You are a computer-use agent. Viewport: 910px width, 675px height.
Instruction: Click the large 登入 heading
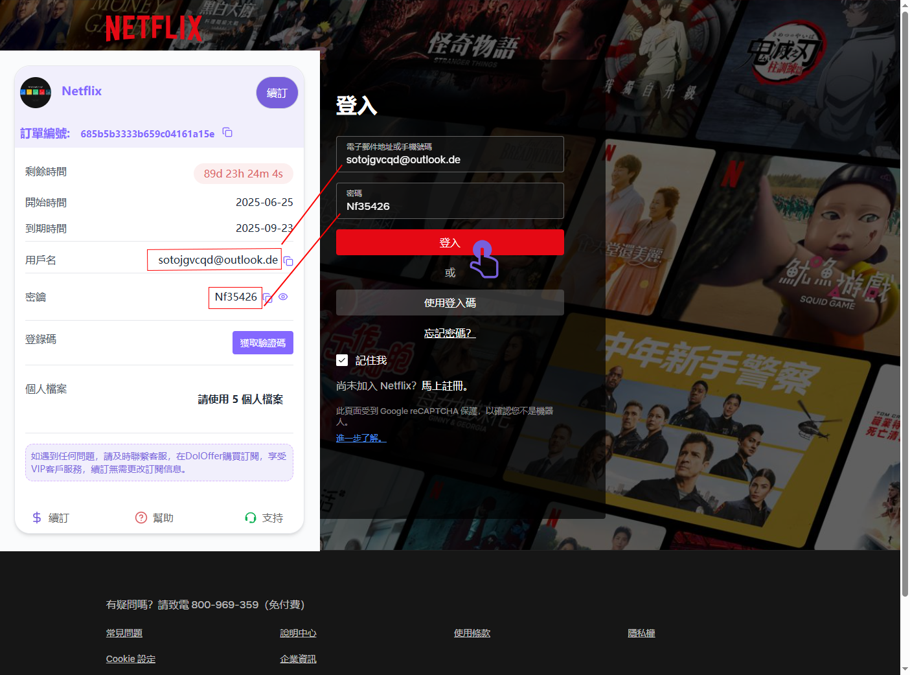pyautogui.click(x=357, y=105)
